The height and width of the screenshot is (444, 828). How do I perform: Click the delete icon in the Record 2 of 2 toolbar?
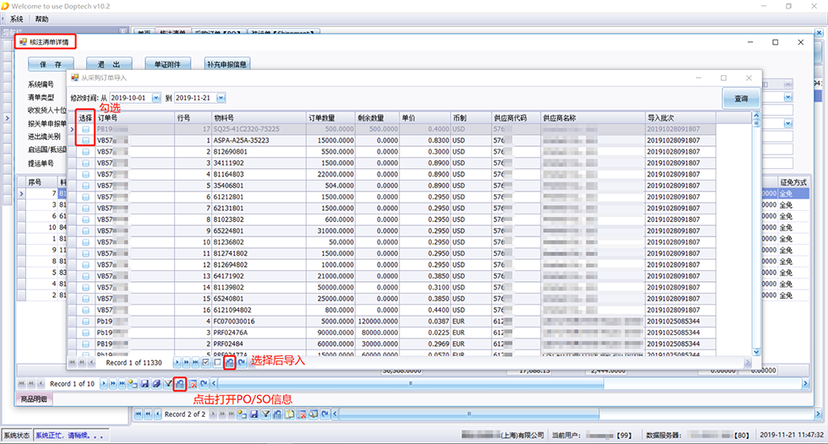point(300,414)
